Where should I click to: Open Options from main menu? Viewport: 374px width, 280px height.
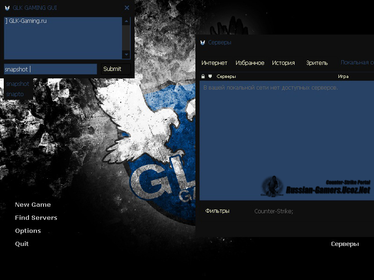(28, 231)
